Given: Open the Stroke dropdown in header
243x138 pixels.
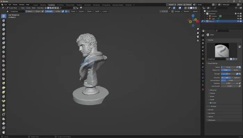Looking at the screenshot, I should tap(90, 11).
